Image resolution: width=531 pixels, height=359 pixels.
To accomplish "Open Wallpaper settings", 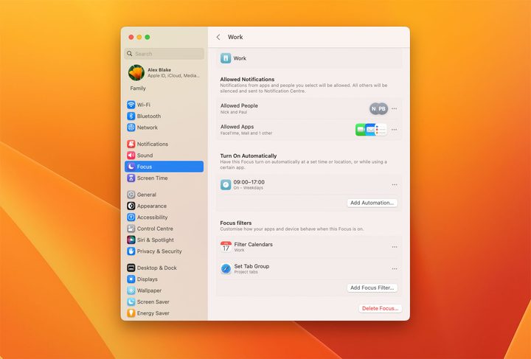I will (164, 290).
